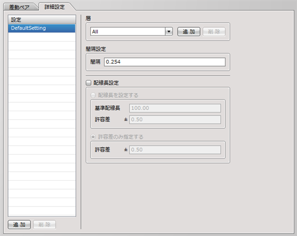Switch to the 差動ペア tab
Viewport: 297px width, 236px height.
coord(19,7)
